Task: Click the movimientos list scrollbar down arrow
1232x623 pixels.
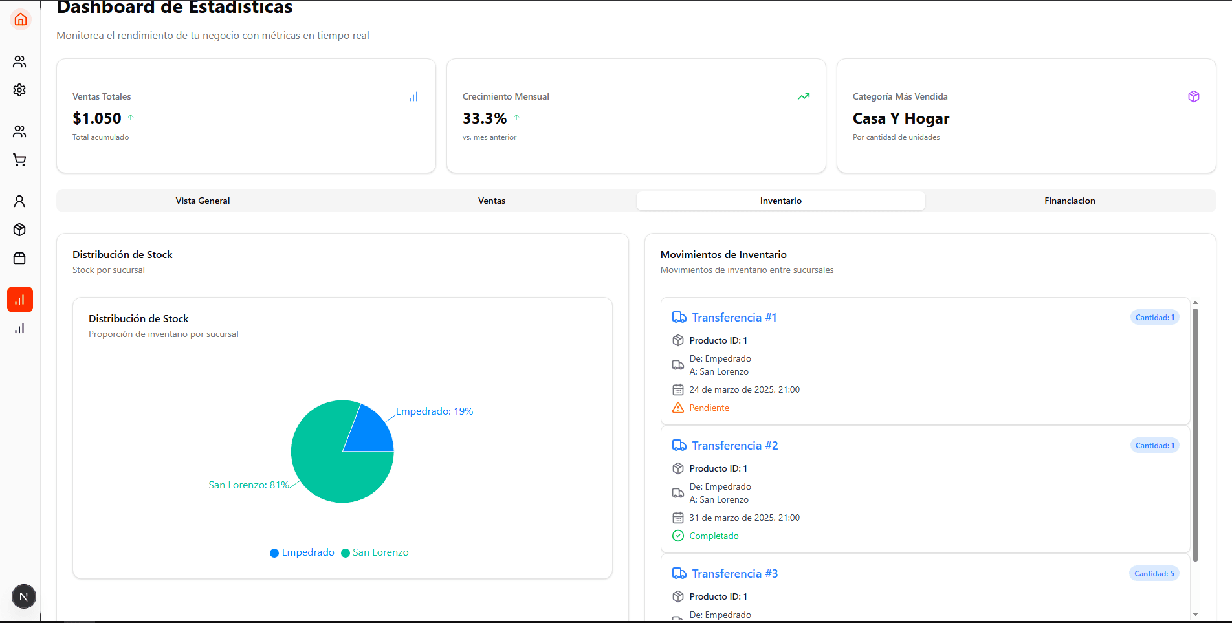Action: (x=1195, y=614)
